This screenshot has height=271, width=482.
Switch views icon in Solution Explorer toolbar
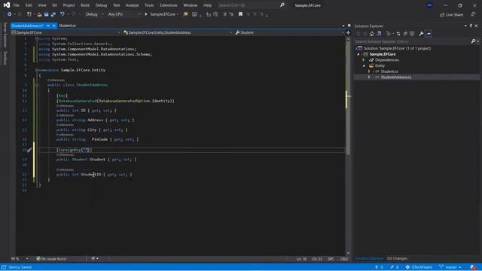click(x=379, y=33)
